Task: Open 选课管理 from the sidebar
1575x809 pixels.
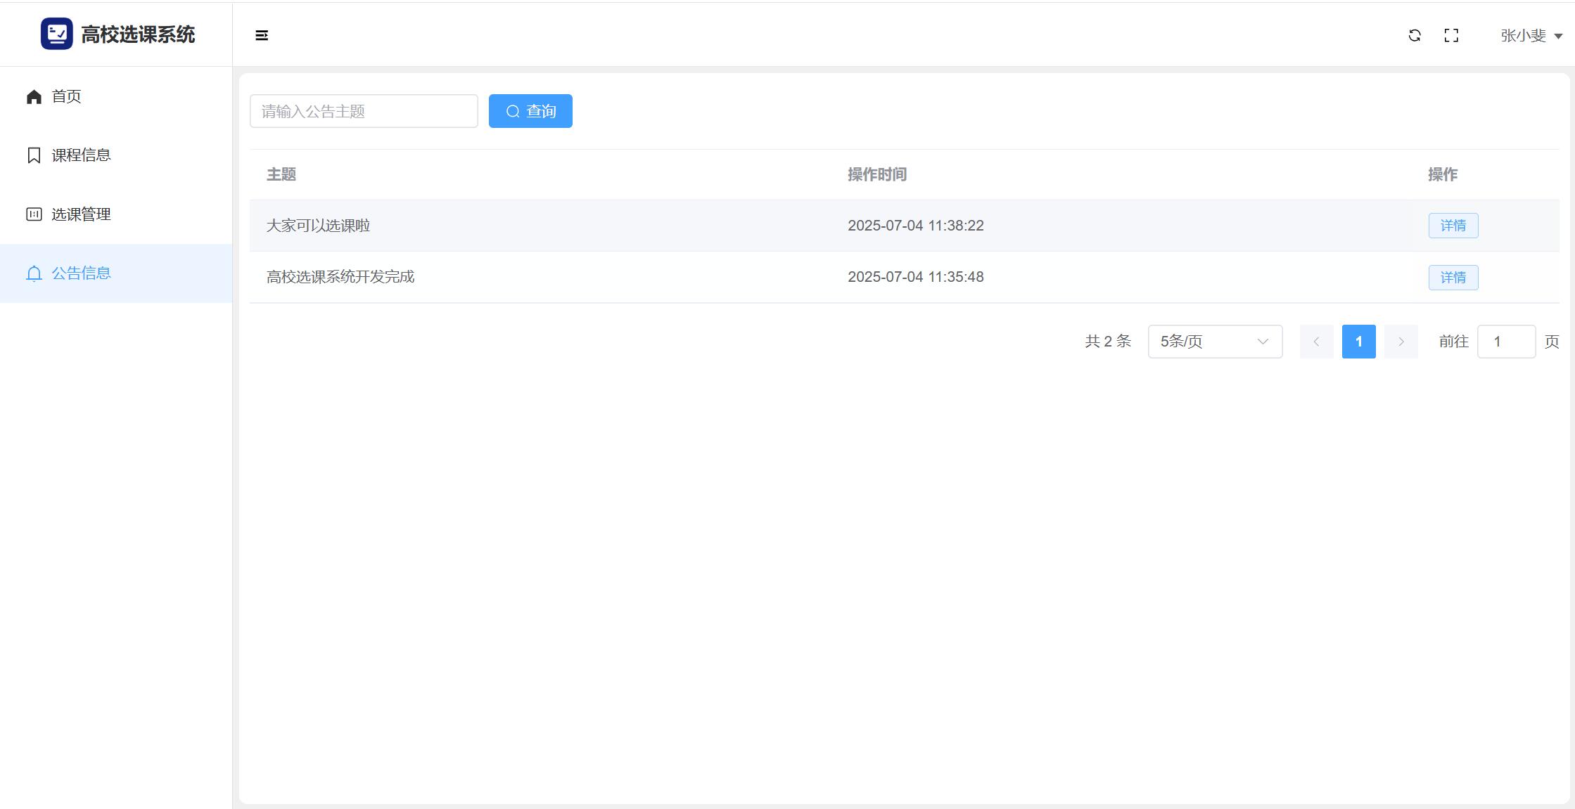Action: [81, 214]
